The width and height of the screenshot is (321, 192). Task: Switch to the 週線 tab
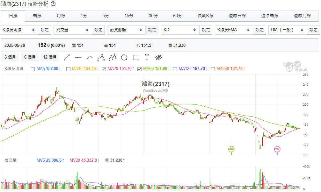click(37, 16)
